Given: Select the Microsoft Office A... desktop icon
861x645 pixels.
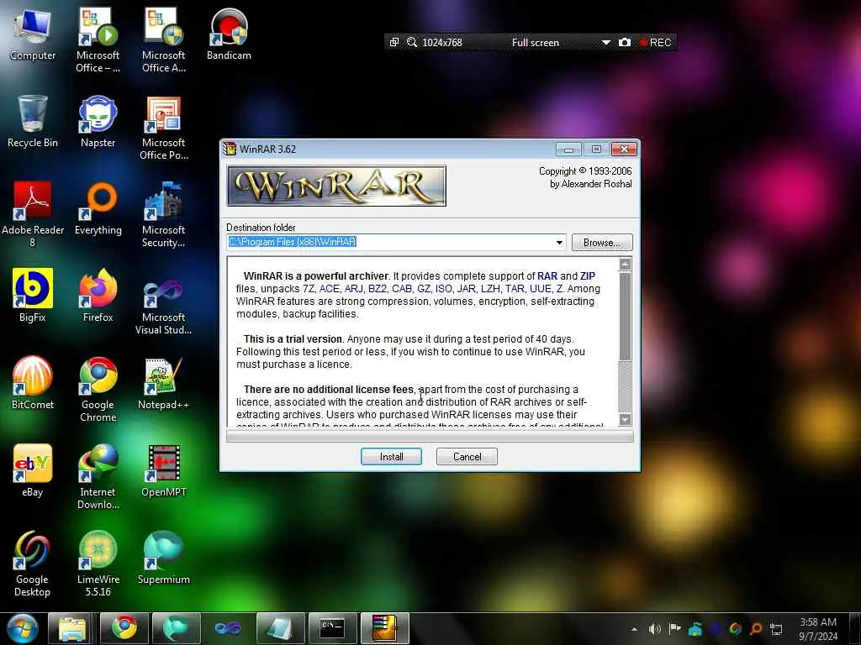Looking at the screenshot, I should pyautogui.click(x=163, y=40).
